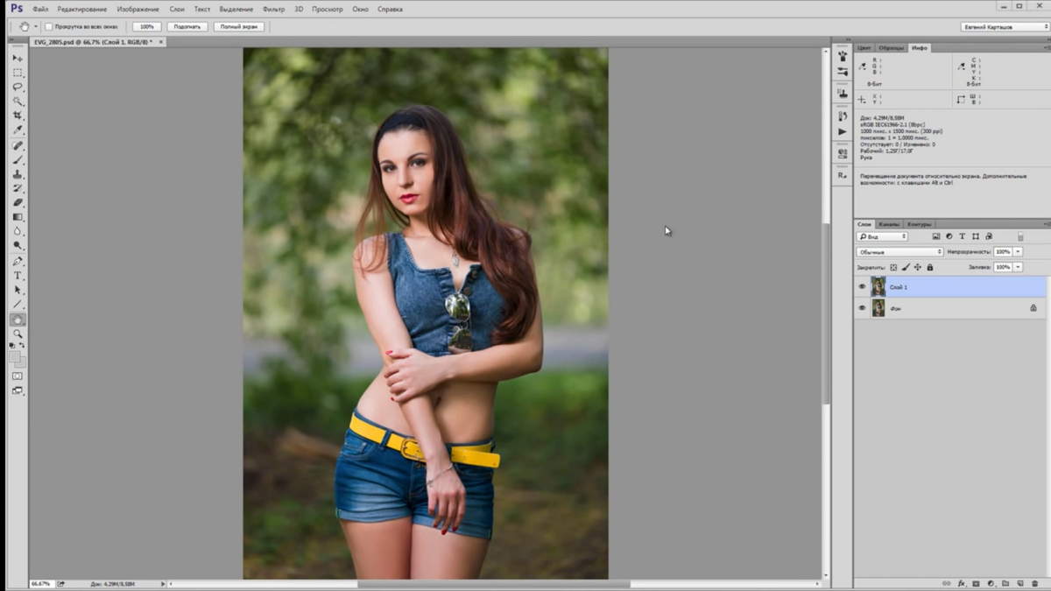Pick the Crop tool
Viewport: 1051px width, 591px height.
[x=18, y=116]
